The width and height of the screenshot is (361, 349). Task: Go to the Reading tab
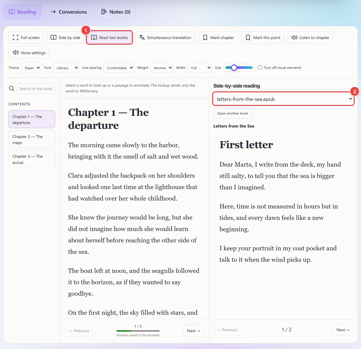22,12
